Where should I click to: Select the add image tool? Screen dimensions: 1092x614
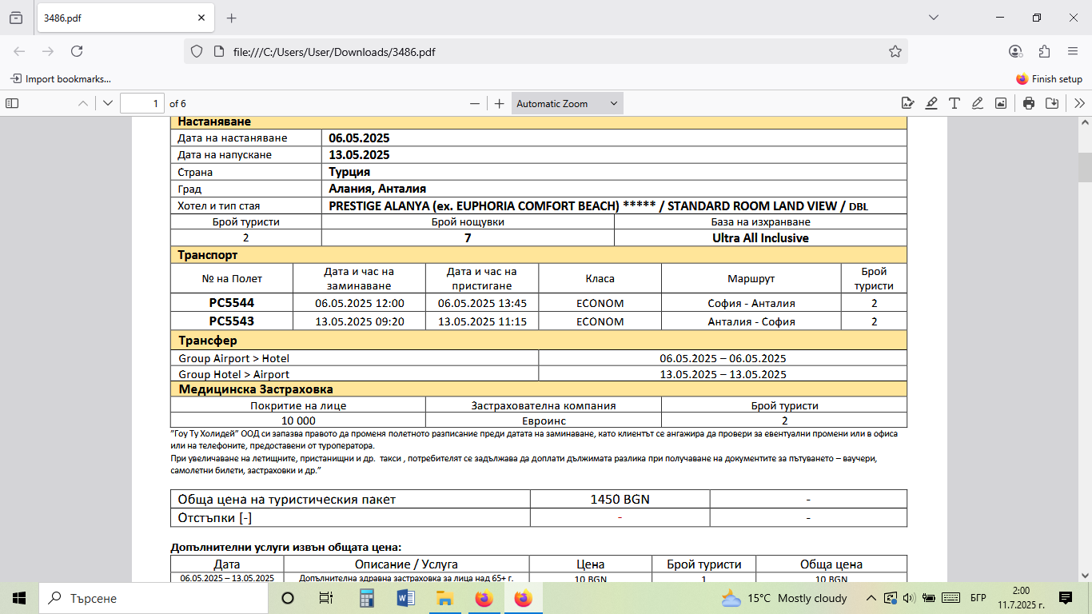pos(1000,103)
